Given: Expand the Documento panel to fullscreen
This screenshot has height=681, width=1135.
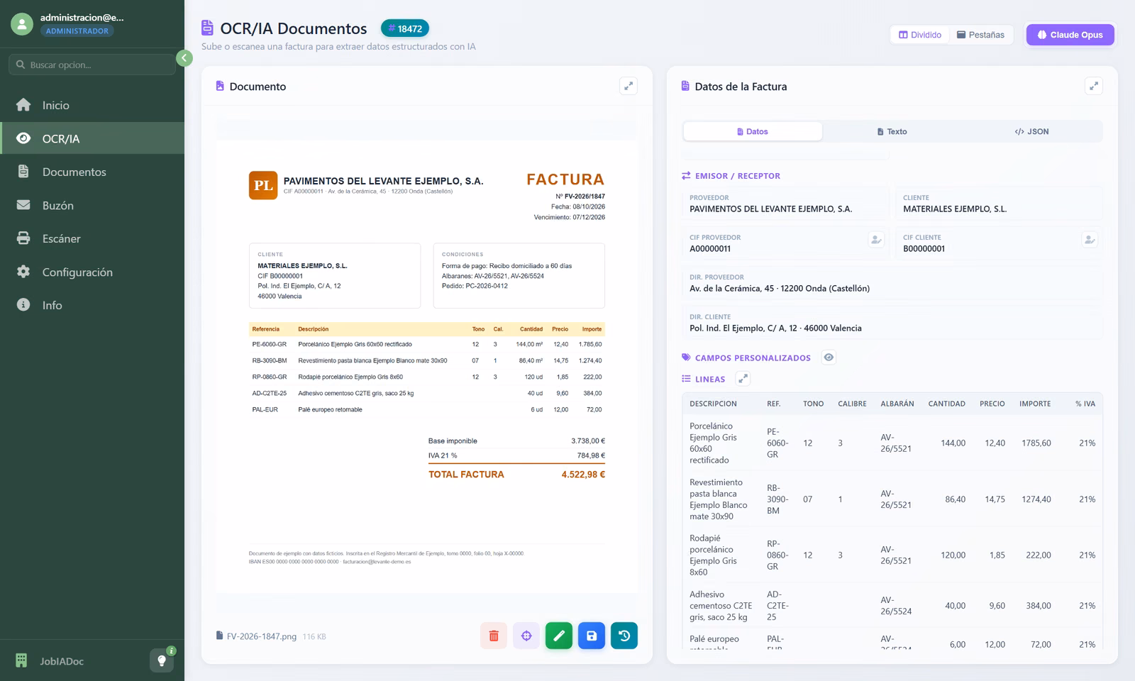Looking at the screenshot, I should pyautogui.click(x=629, y=86).
